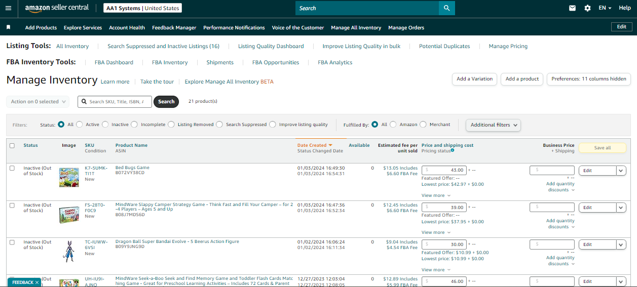Open Feedback Manager
637x287 pixels.
(x=174, y=27)
